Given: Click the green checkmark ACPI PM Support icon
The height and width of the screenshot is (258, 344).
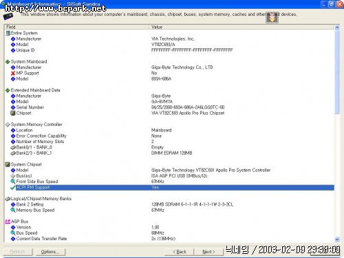Looking at the screenshot, I should click(x=13, y=188).
